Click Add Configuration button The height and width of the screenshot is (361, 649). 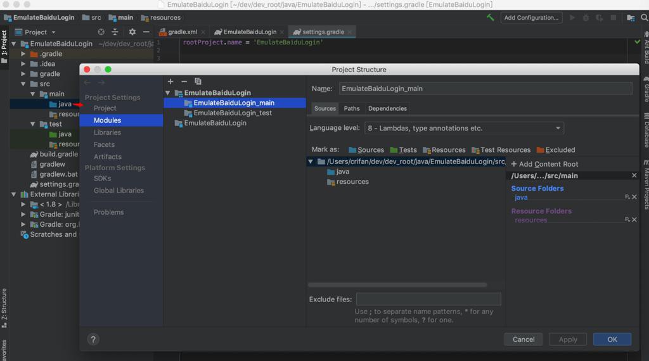(531, 17)
